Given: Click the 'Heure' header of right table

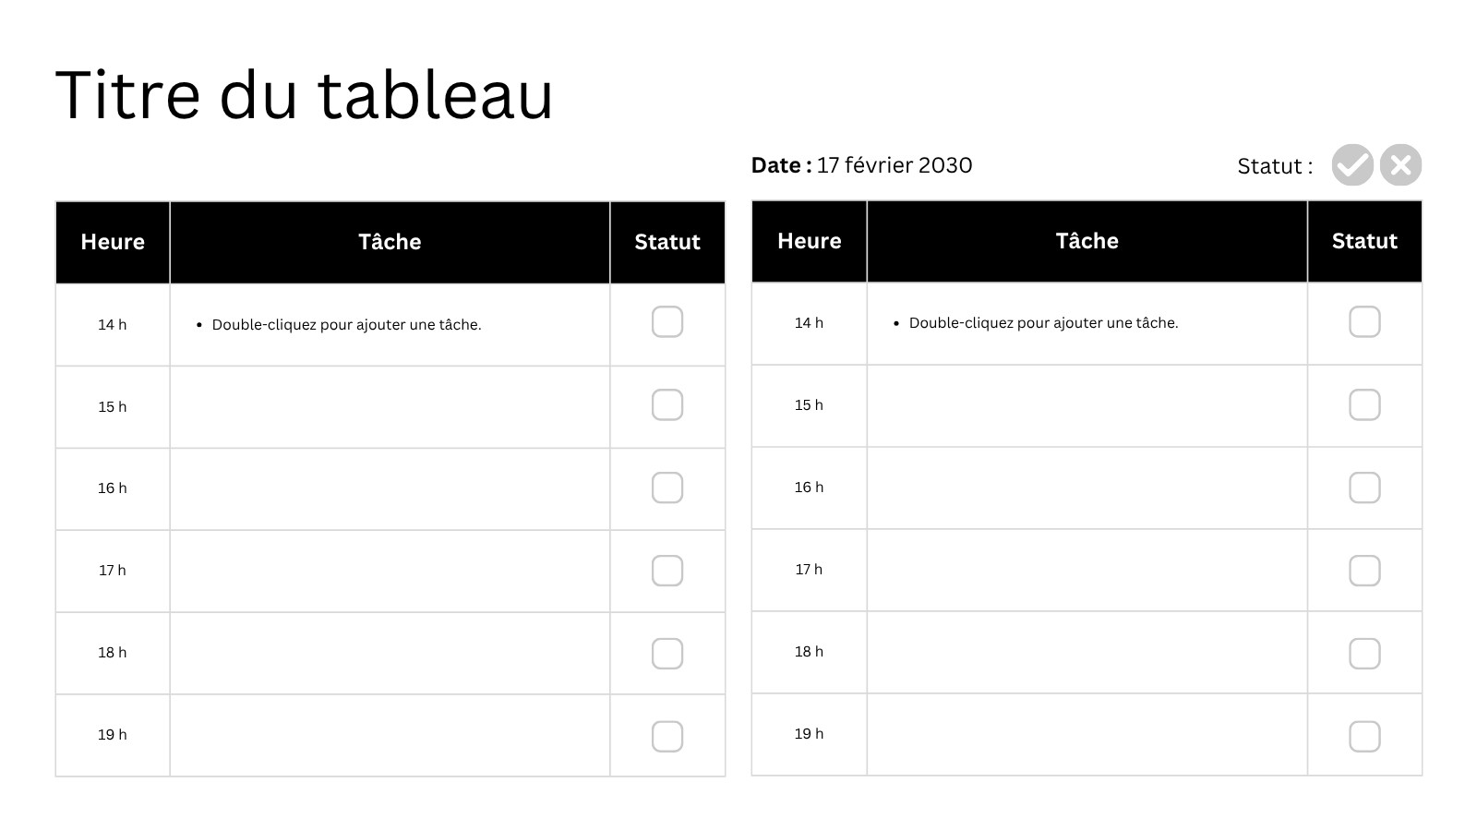Looking at the screenshot, I should pos(810,241).
